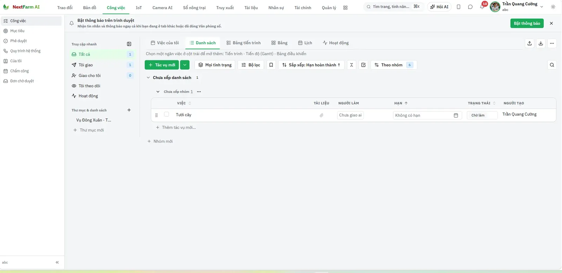
Task: Switch to Bảng tiến trình tab
Action: pos(243,43)
